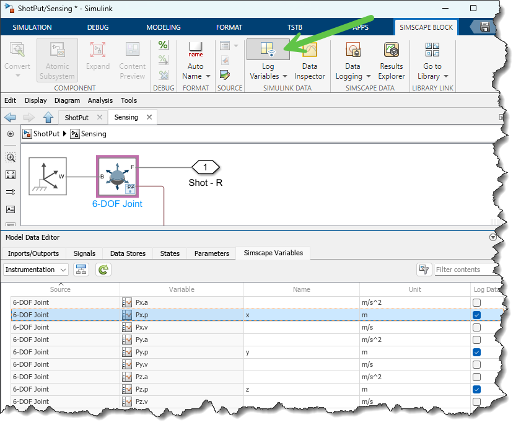521x430 pixels.
Task: Select the 6-DOF Joint block
Action: tap(117, 177)
